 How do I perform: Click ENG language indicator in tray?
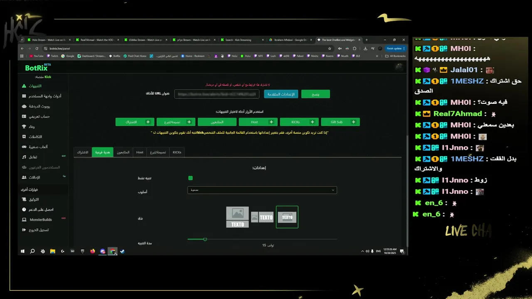[378, 251]
